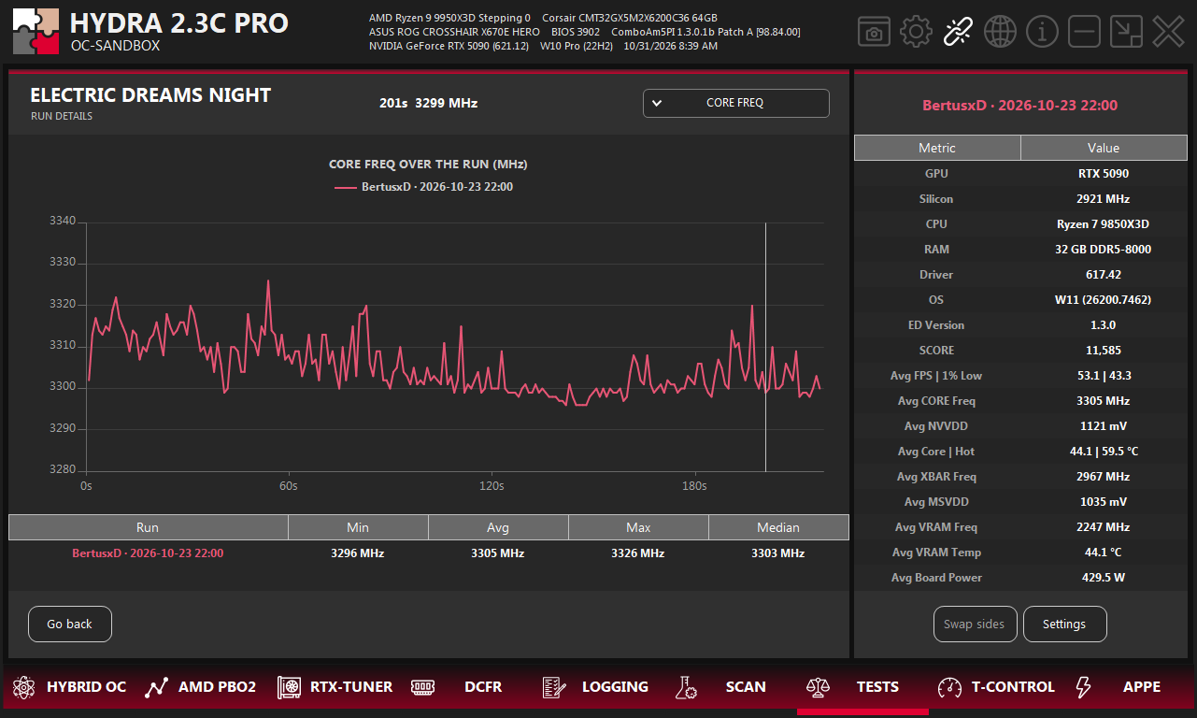Click the Swap sides button

tap(975, 625)
